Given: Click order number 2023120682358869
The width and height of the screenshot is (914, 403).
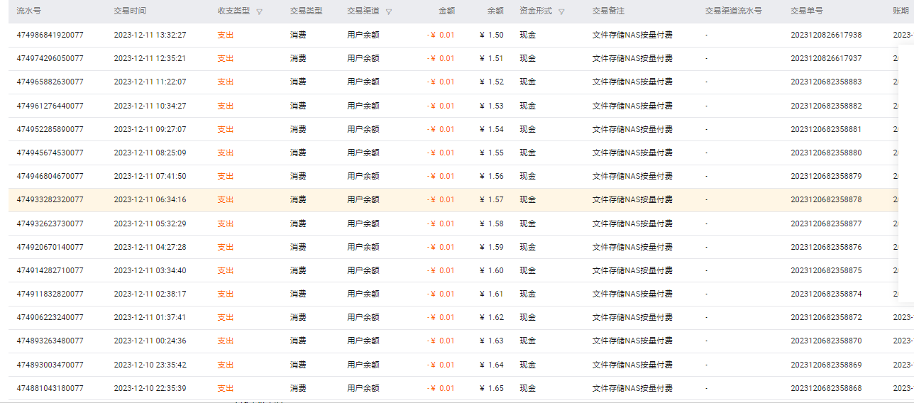Looking at the screenshot, I should (826, 365).
